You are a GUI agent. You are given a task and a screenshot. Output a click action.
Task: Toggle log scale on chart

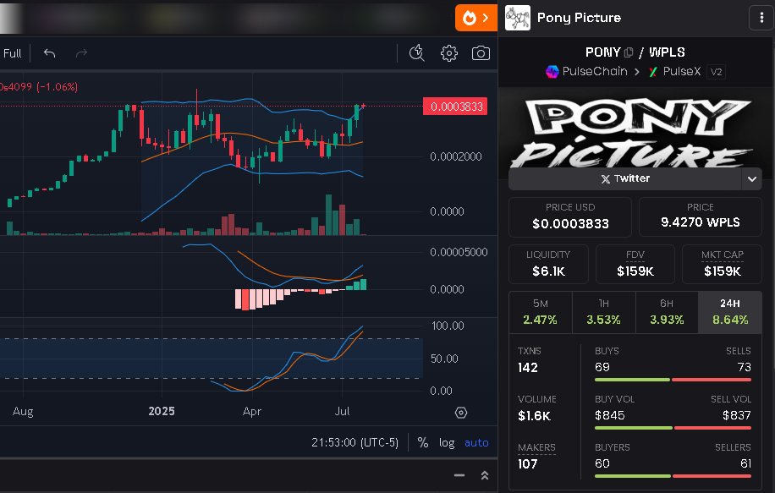[447, 442]
